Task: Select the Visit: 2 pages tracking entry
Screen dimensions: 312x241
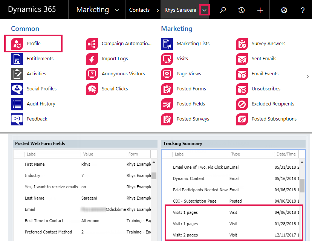Action: tap(185, 235)
